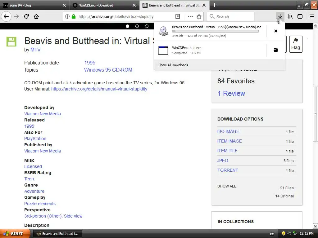The width and height of the screenshot is (318, 238).
Task: Open the Windows start menu
Action: coord(15,233)
